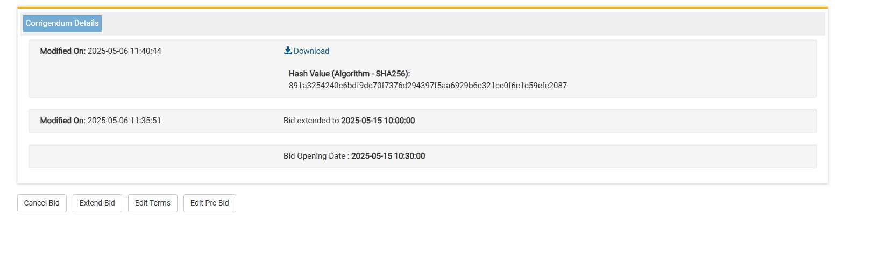Click the 2025-05-06 11:40:44 timestamp
Image resolution: width=873 pixels, height=255 pixels.
(x=124, y=51)
